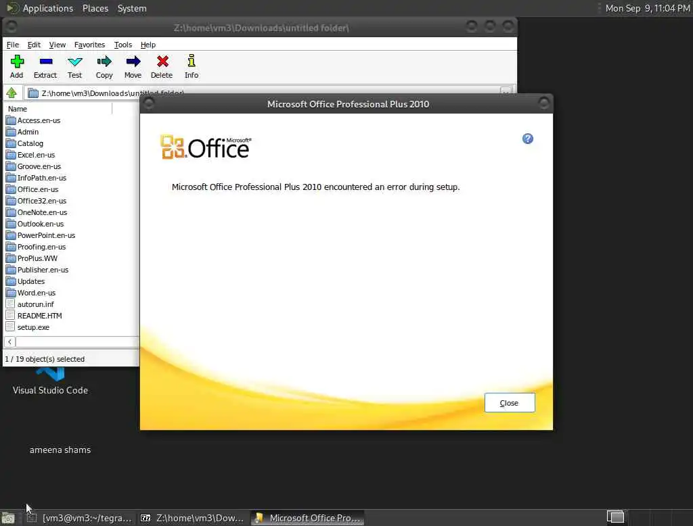Click the Office dialog window menu button

click(x=148, y=103)
